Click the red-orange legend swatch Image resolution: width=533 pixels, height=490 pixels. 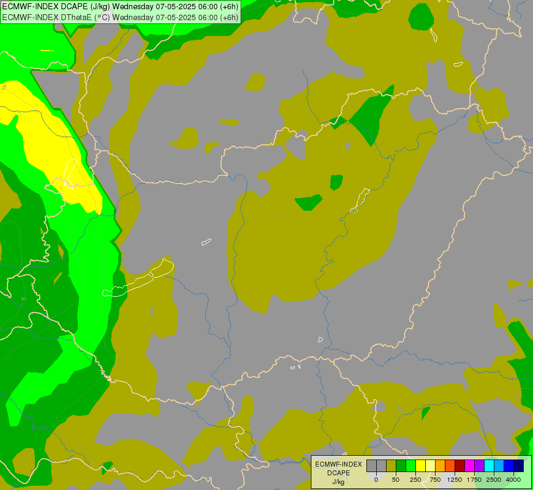pos(450,465)
